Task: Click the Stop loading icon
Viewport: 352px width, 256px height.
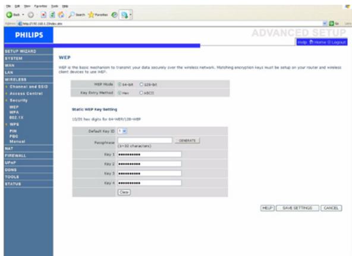Action: 43,15
